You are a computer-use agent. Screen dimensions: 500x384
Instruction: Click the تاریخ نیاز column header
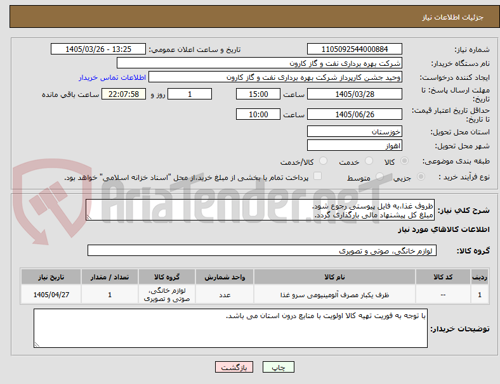tap(51, 277)
